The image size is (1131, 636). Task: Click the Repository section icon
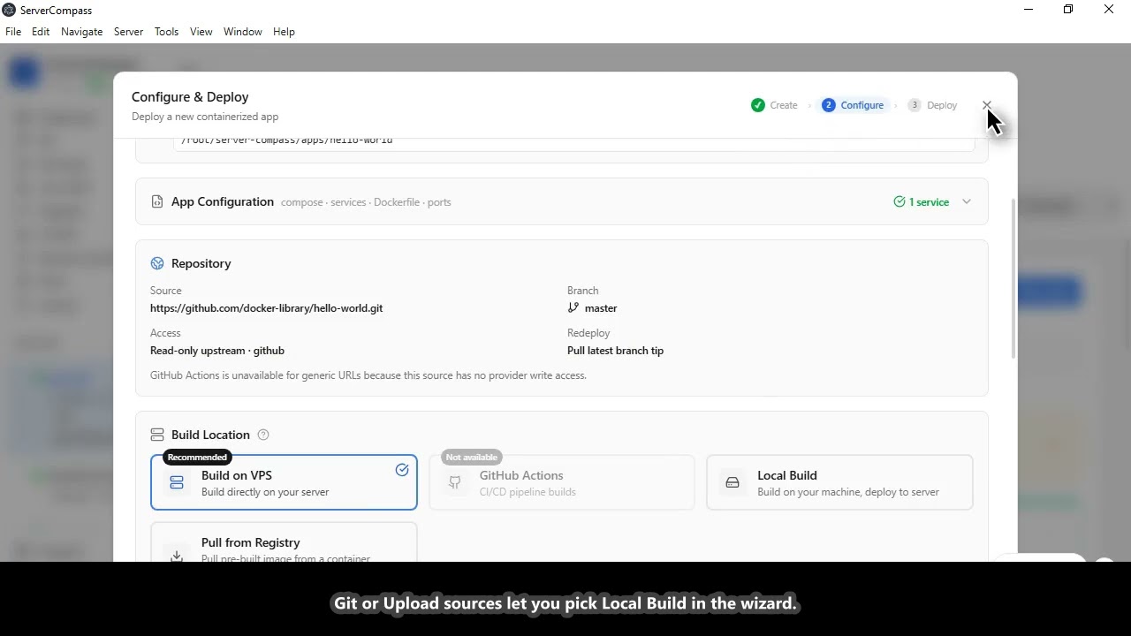click(x=157, y=263)
